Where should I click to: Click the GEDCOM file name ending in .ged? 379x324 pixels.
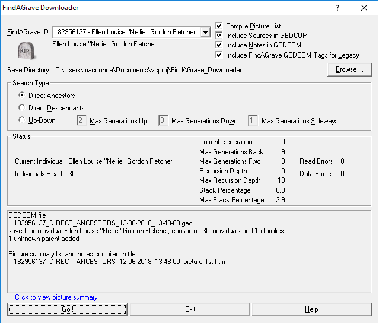(x=103, y=223)
